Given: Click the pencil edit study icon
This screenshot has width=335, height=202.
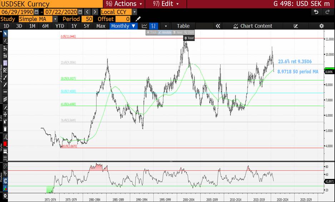Looking at the screenshot, I should (138, 19).
